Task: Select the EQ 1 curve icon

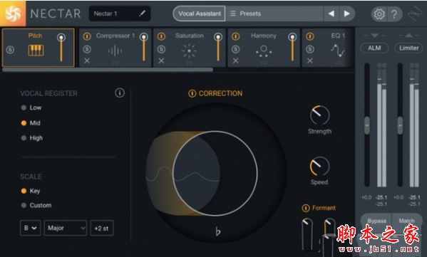Action: (338, 51)
